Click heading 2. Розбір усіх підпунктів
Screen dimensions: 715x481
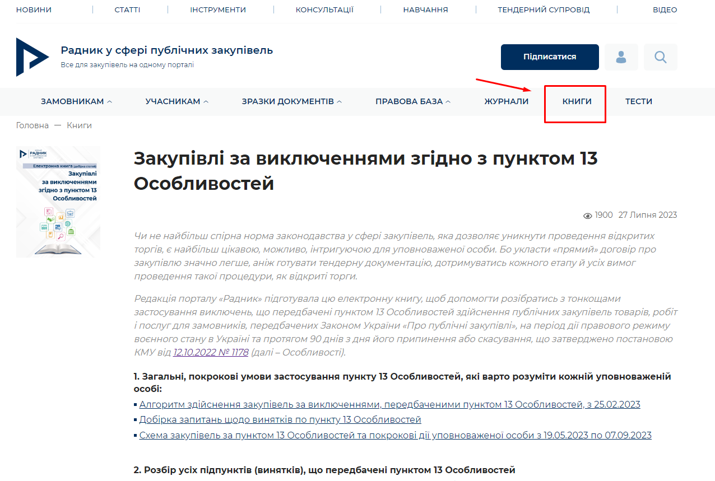point(324,470)
